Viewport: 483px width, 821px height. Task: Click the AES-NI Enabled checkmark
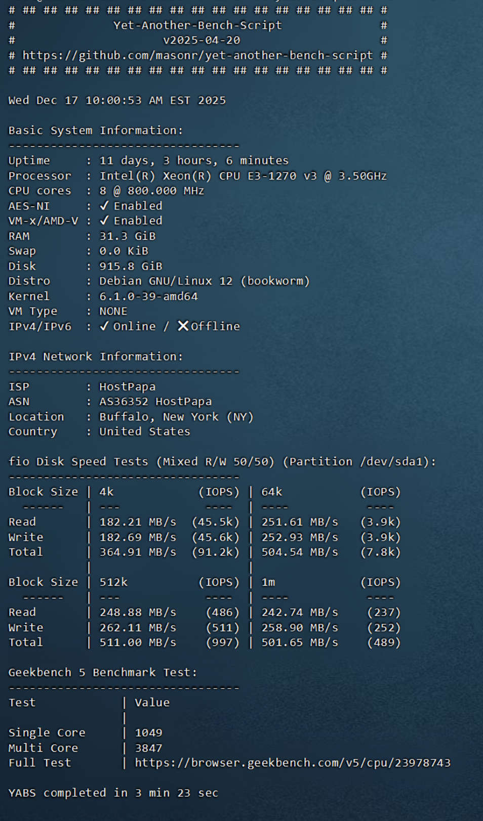click(104, 206)
